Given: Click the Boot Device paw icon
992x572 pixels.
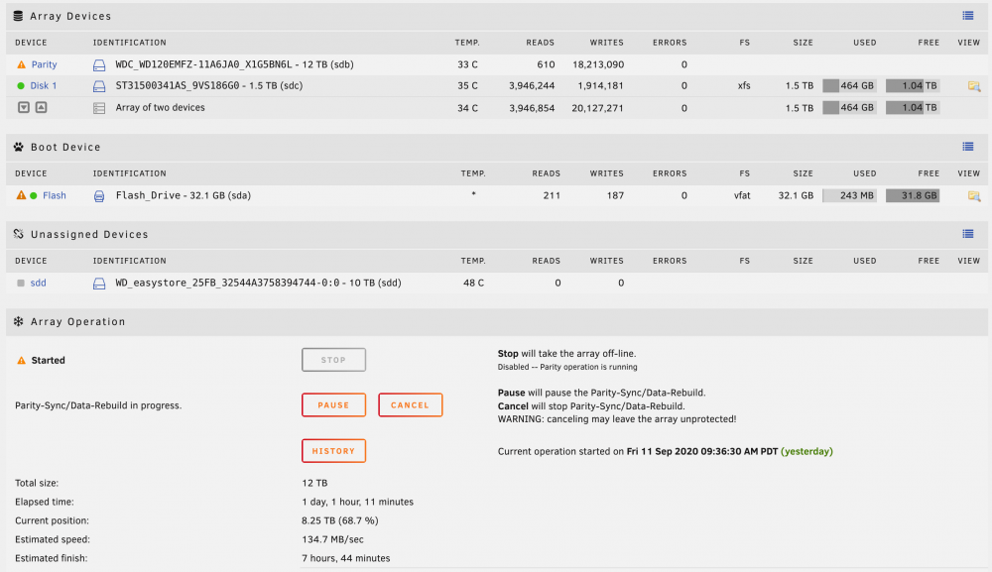Looking at the screenshot, I should click(x=18, y=147).
